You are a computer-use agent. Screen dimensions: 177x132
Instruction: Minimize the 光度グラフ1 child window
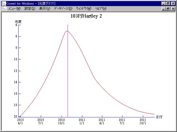(x=163, y=9)
